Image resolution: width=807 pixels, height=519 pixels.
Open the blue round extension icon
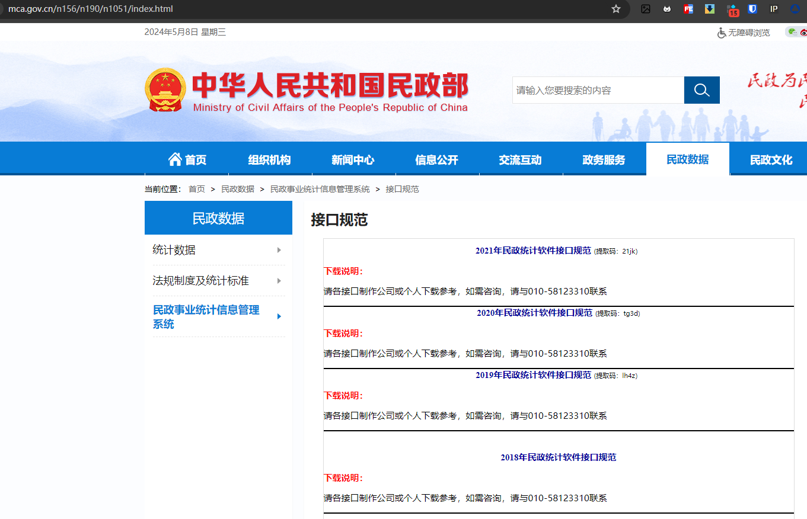tap(795, 9)
